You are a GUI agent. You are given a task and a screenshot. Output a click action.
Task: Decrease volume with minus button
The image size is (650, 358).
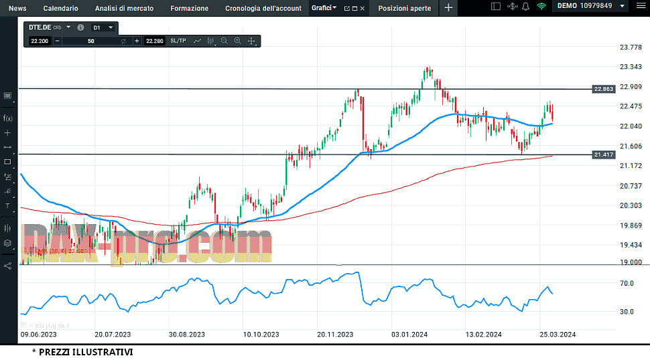(x=57, y=41)
